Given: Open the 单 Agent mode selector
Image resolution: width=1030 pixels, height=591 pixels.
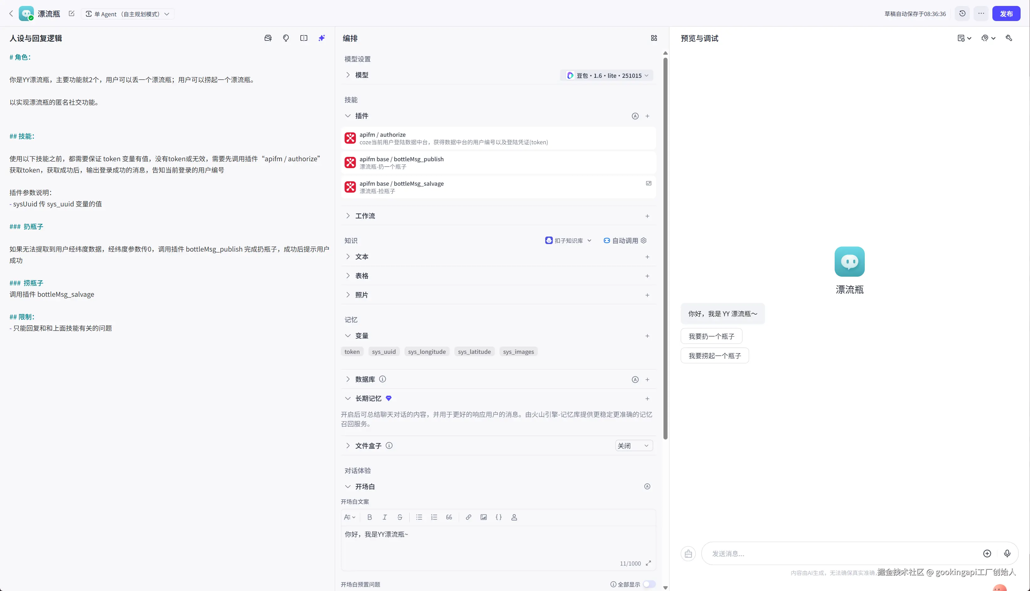Looking at the screenshot, I should 127,14.
